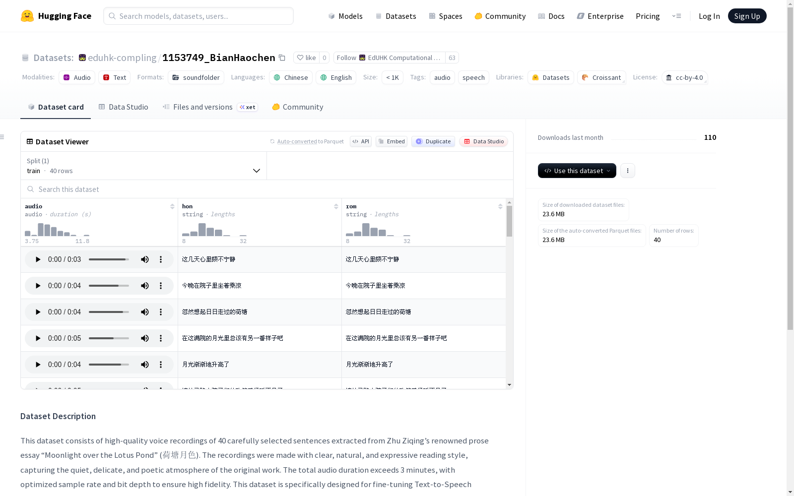Open more options for row 月光渐渐地升高了 audio

coord(161,365)
